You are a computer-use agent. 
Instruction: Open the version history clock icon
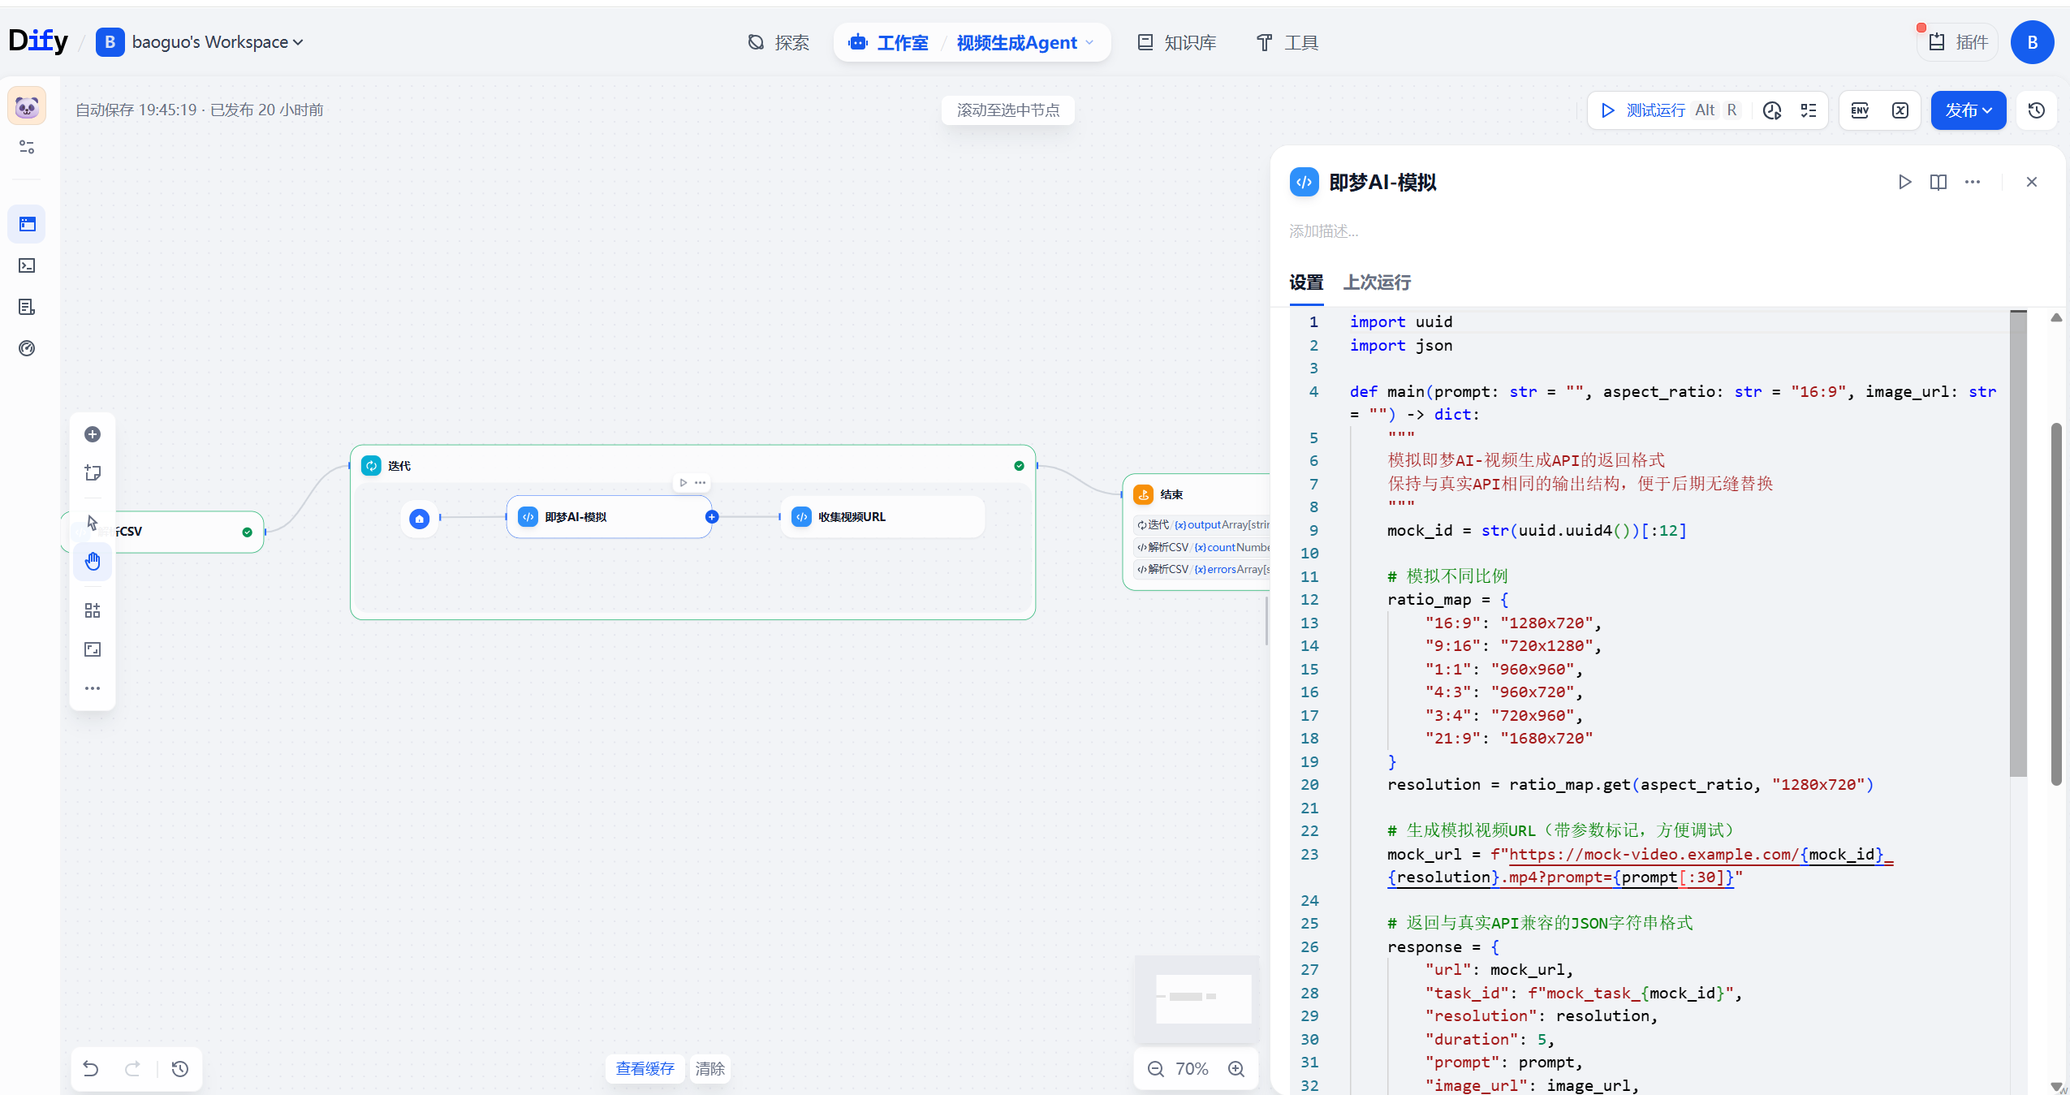pyautogui.click(x=2037, y=110)
